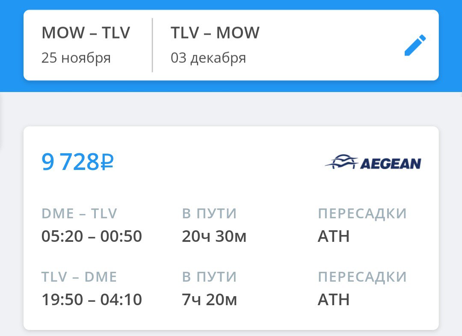Click return flight's ПЕРЕСАДКИ label
This screenshot has width=462, height=336.
(362, 277)
